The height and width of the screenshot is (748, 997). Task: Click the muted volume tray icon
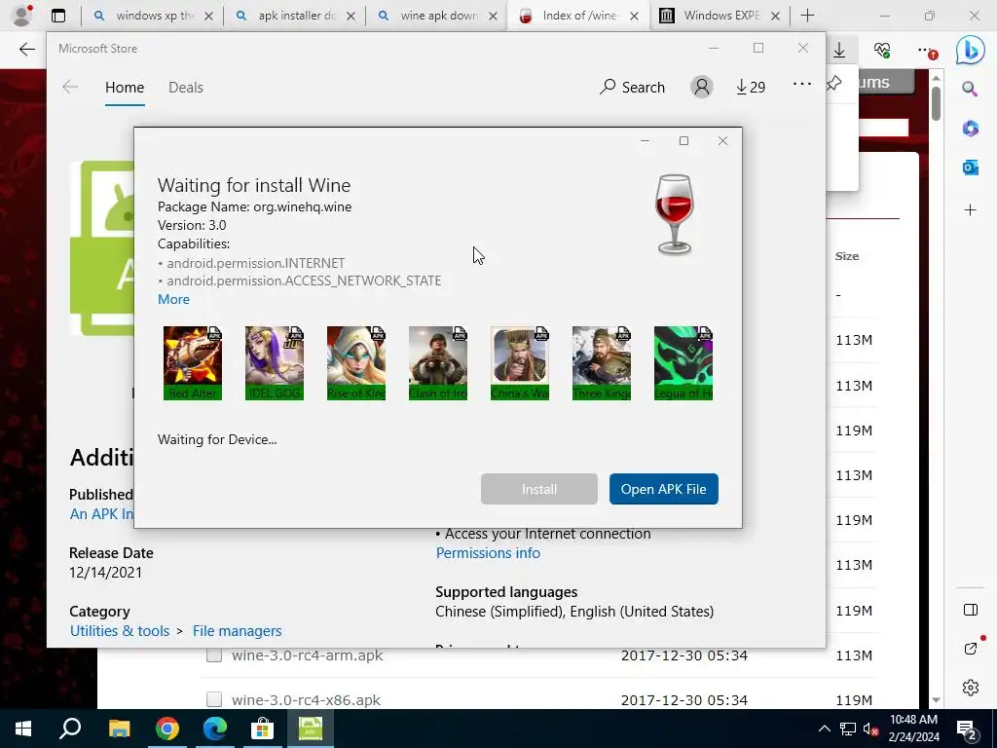click(871, 729)
